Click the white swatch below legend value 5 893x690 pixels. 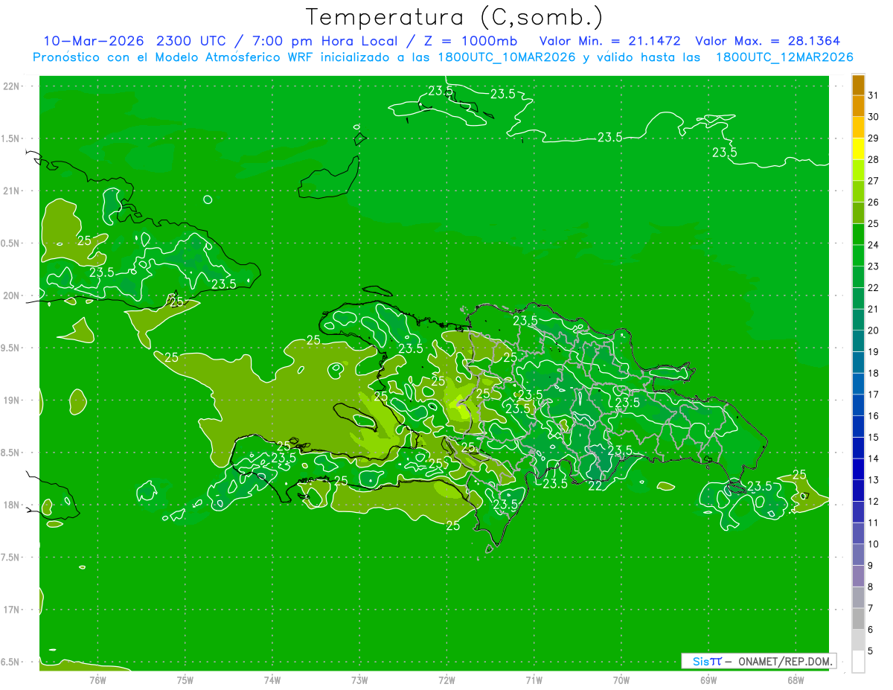(x=858, y=662)
